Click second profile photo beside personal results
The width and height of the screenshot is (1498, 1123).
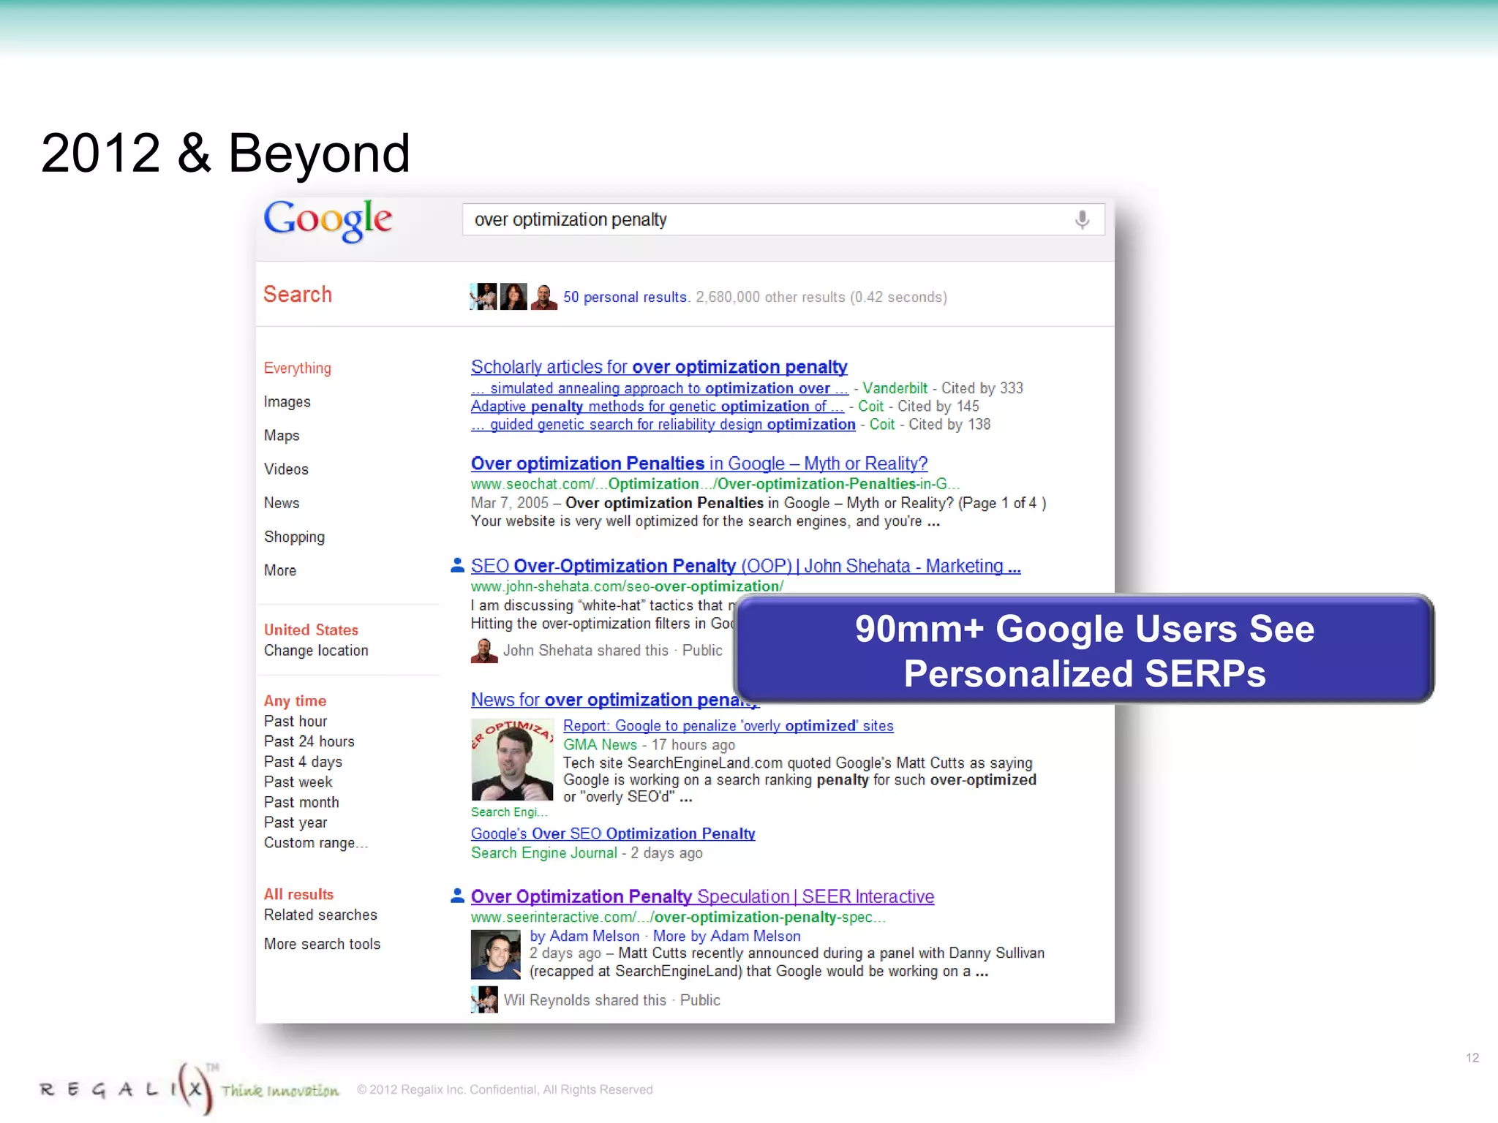click(x=513, y=296)
